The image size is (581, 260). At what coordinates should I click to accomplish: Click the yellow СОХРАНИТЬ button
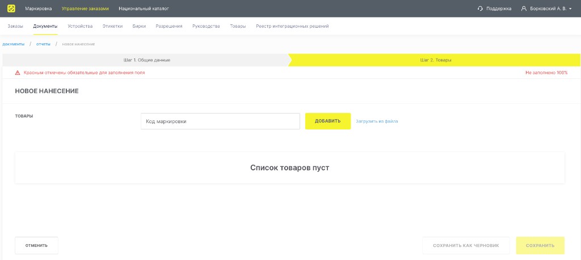click(x=540, y=246)
